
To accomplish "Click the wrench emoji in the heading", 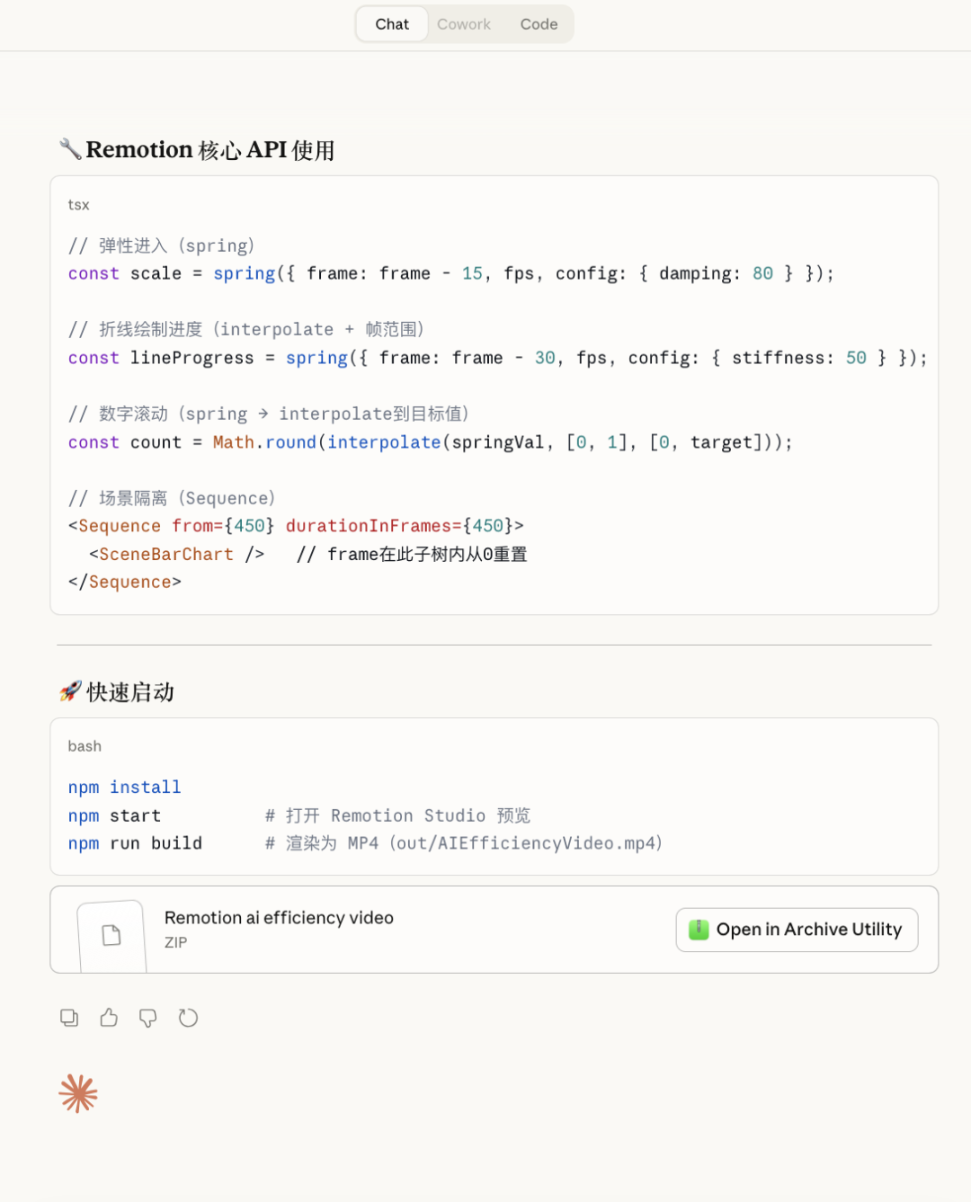I will coord(70,148).
